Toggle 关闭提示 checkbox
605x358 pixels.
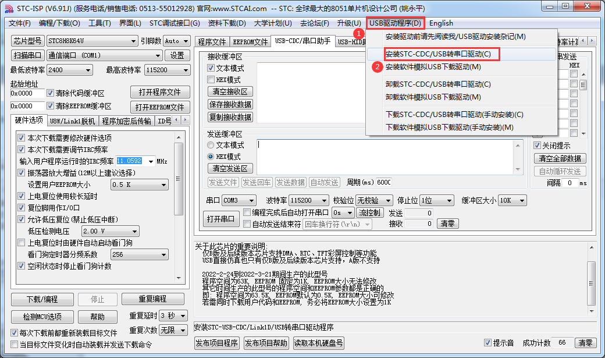pos(537,146)
